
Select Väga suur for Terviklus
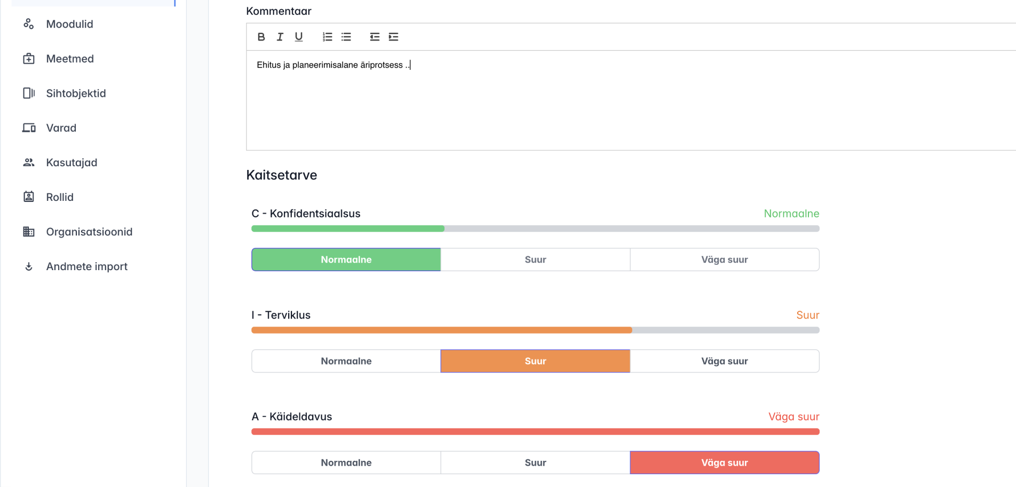(x=724, y=361)
